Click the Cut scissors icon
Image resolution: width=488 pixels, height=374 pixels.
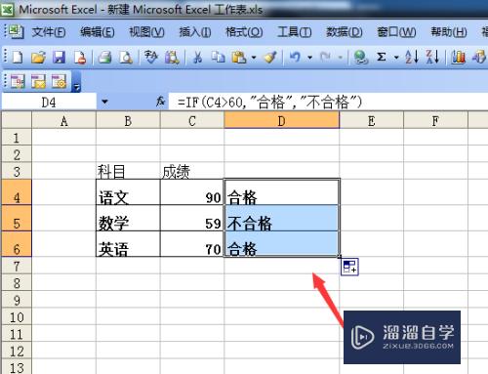click(x=197, y=58)
